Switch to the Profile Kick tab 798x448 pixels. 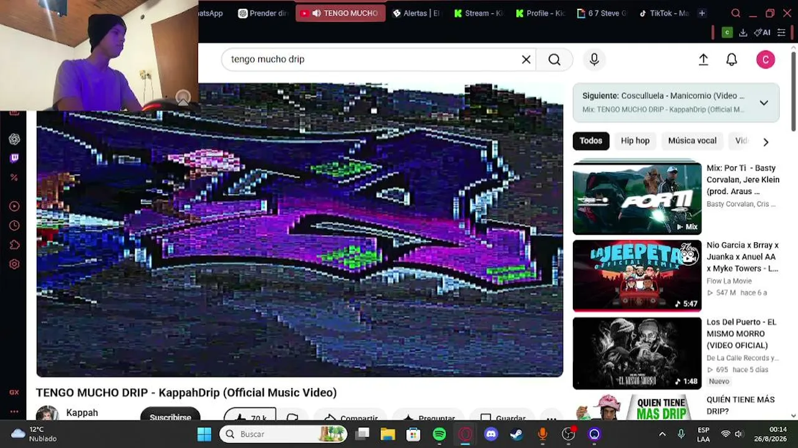(539, 13)
